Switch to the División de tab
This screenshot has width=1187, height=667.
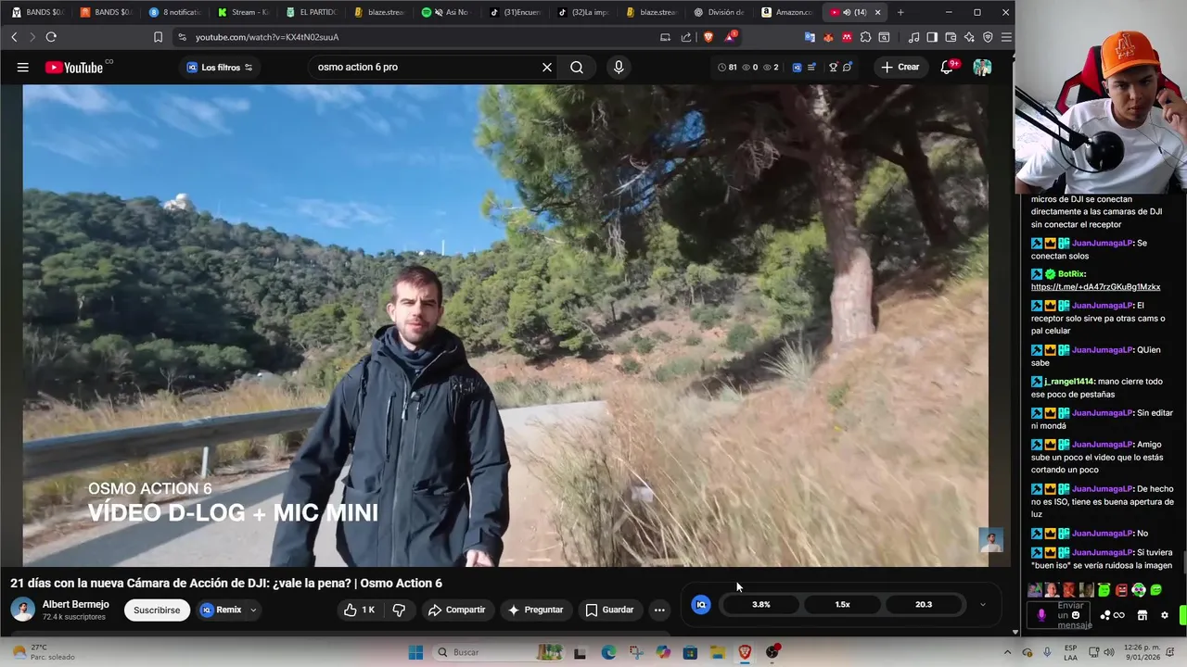[719, 12]
